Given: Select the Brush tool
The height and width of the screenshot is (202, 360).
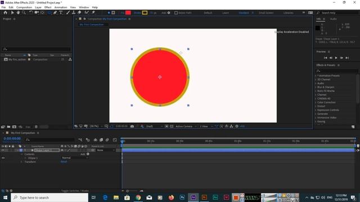Looking at the screenshot, I should 68,12.
